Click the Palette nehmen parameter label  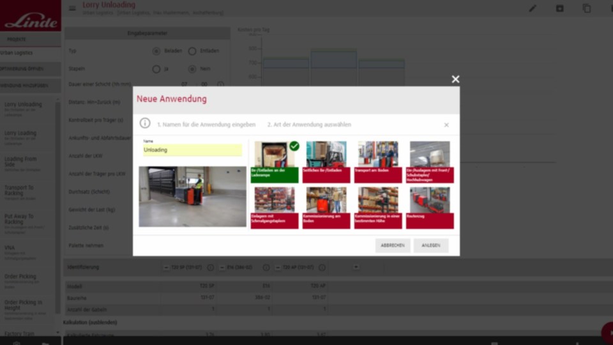86,245
